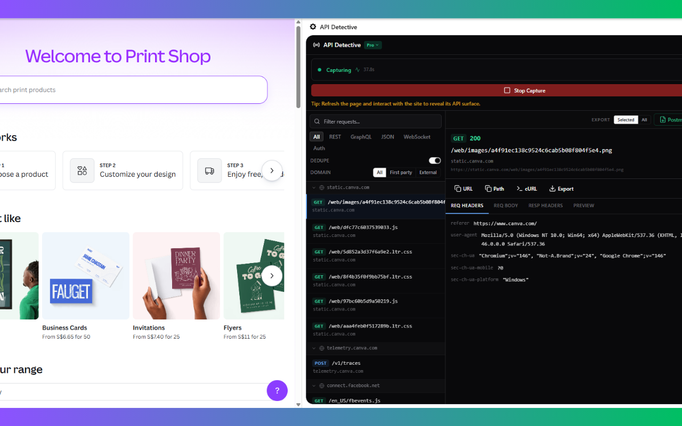Viewport: 682px width, 426px height.
Task: Filter requests by the REST tab
Action: 335,137
